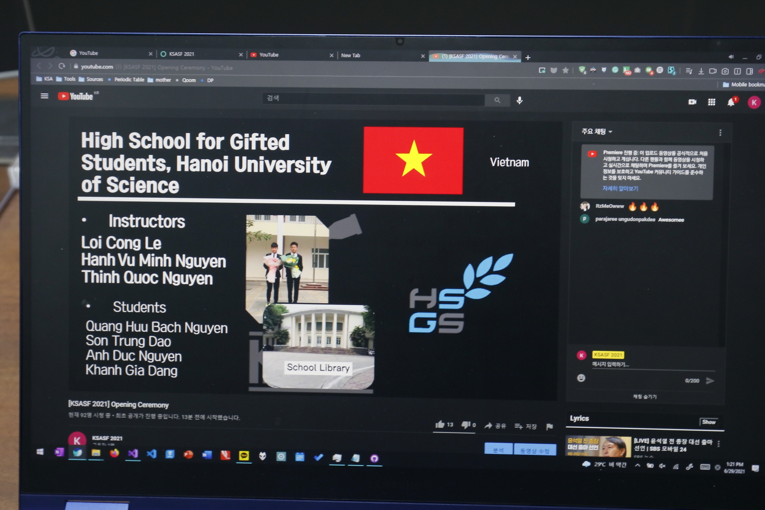Image resolution: width=765 pixels, height=510 pixels.
Task: Open three-dot menu of SBS recommended video
Action: tap(718, 444)
